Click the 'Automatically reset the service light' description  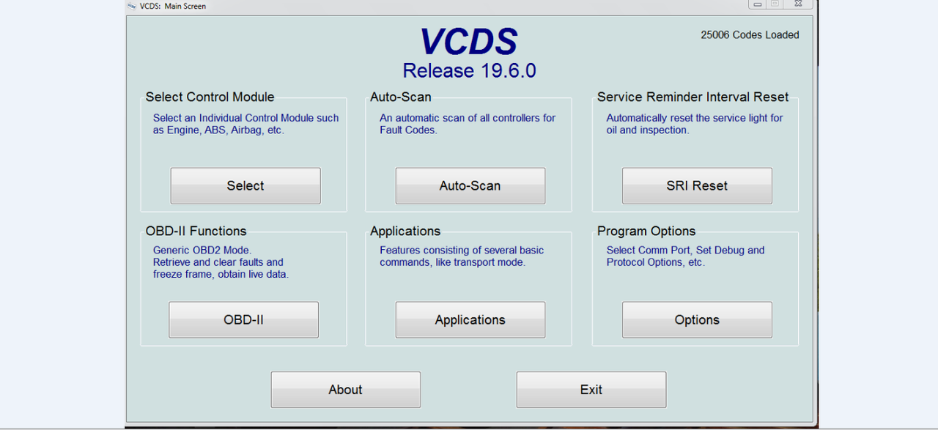tap(695, 124)
